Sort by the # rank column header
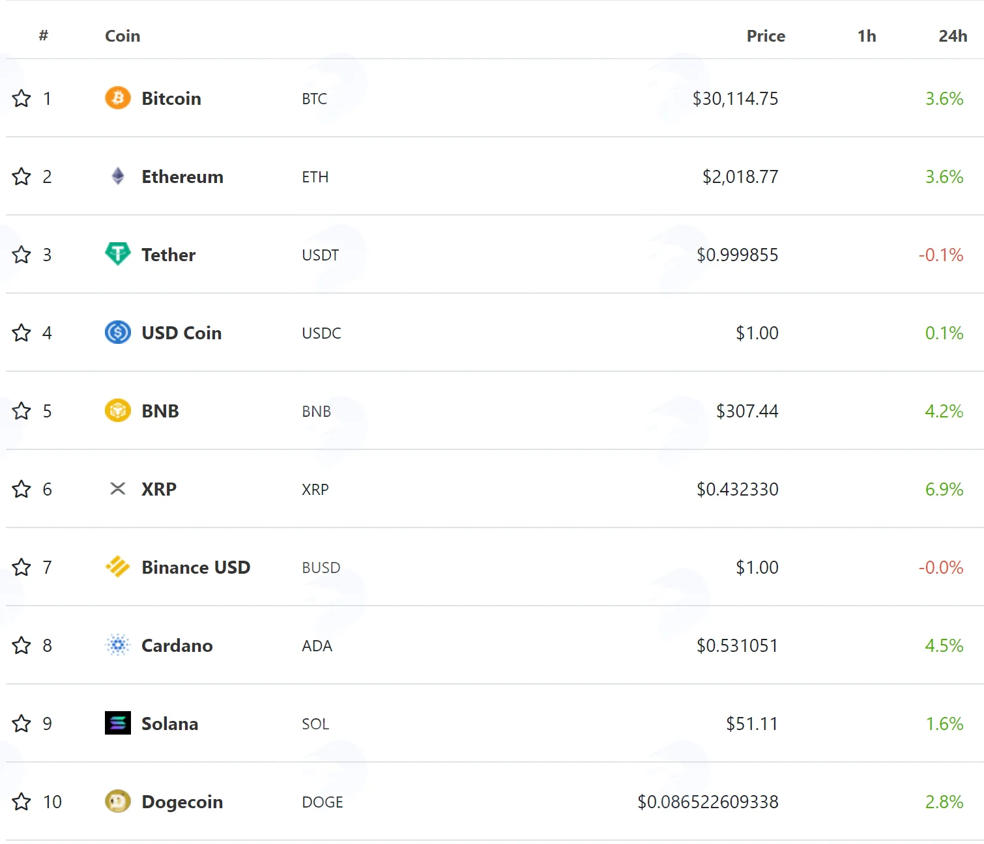The width and height of the screenshot is (984, 844). pos(44,35)
